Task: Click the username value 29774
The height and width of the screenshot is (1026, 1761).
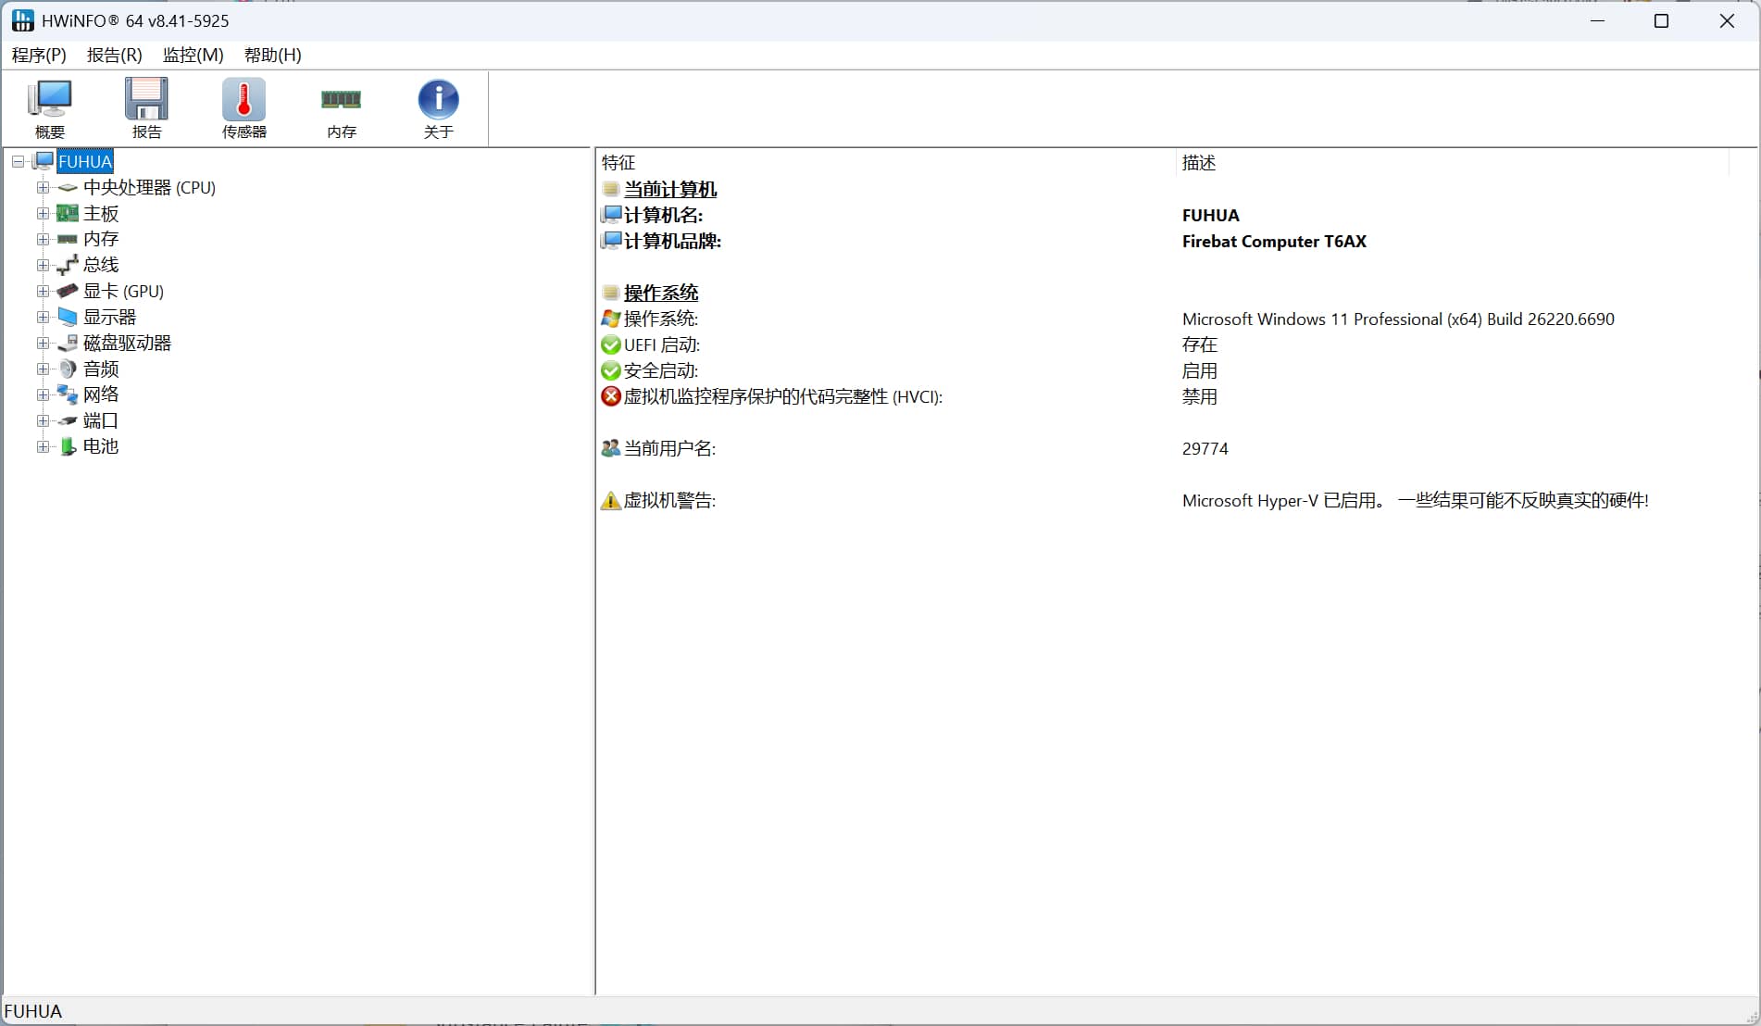Action: click(1205, 448)
